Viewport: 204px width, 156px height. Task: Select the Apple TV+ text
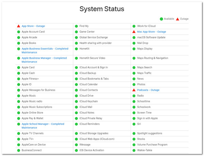(x=28, y=139)
